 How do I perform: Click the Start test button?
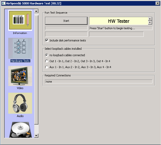point(66,21)
